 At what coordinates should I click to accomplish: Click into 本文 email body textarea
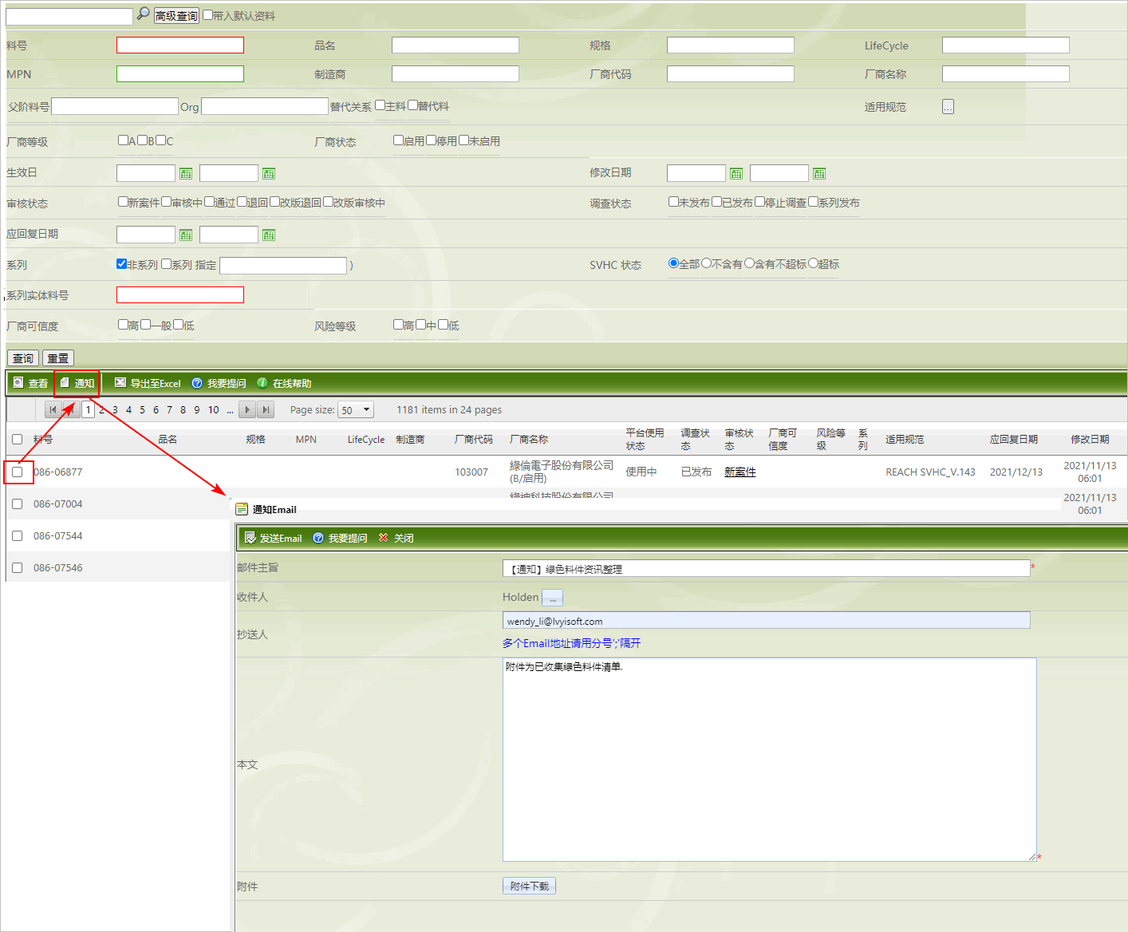770,760
